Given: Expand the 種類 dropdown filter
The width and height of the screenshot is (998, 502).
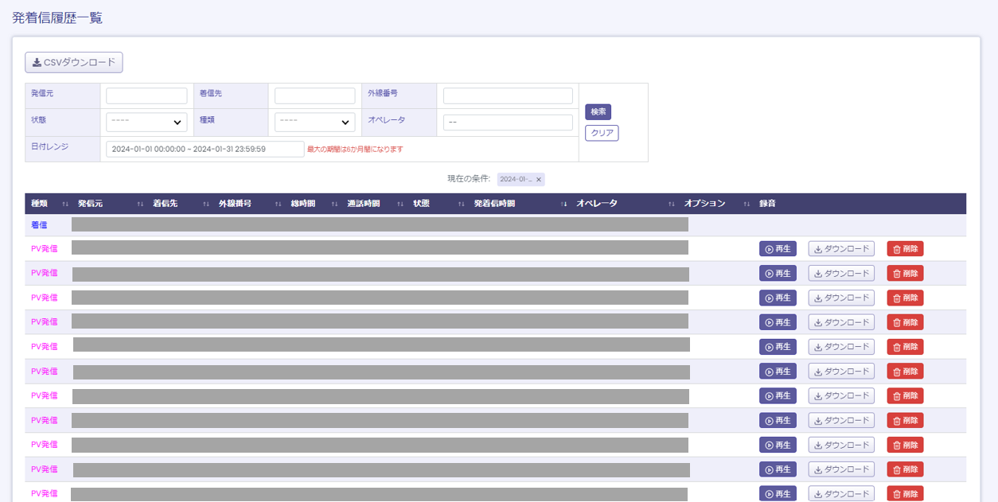Looking at the screenshot, I should click(314, 122).
